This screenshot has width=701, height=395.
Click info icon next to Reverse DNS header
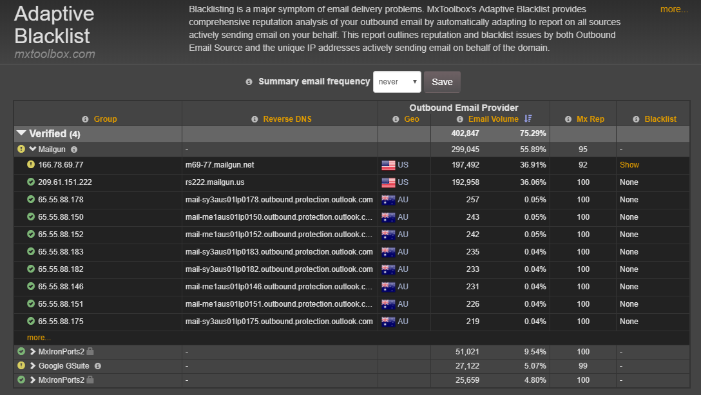[x=254, y=119]
